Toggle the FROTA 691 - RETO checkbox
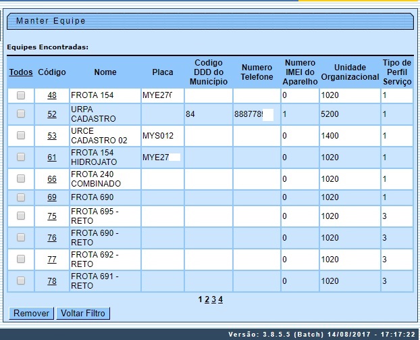420x340 pixels. tap(21, 280)
